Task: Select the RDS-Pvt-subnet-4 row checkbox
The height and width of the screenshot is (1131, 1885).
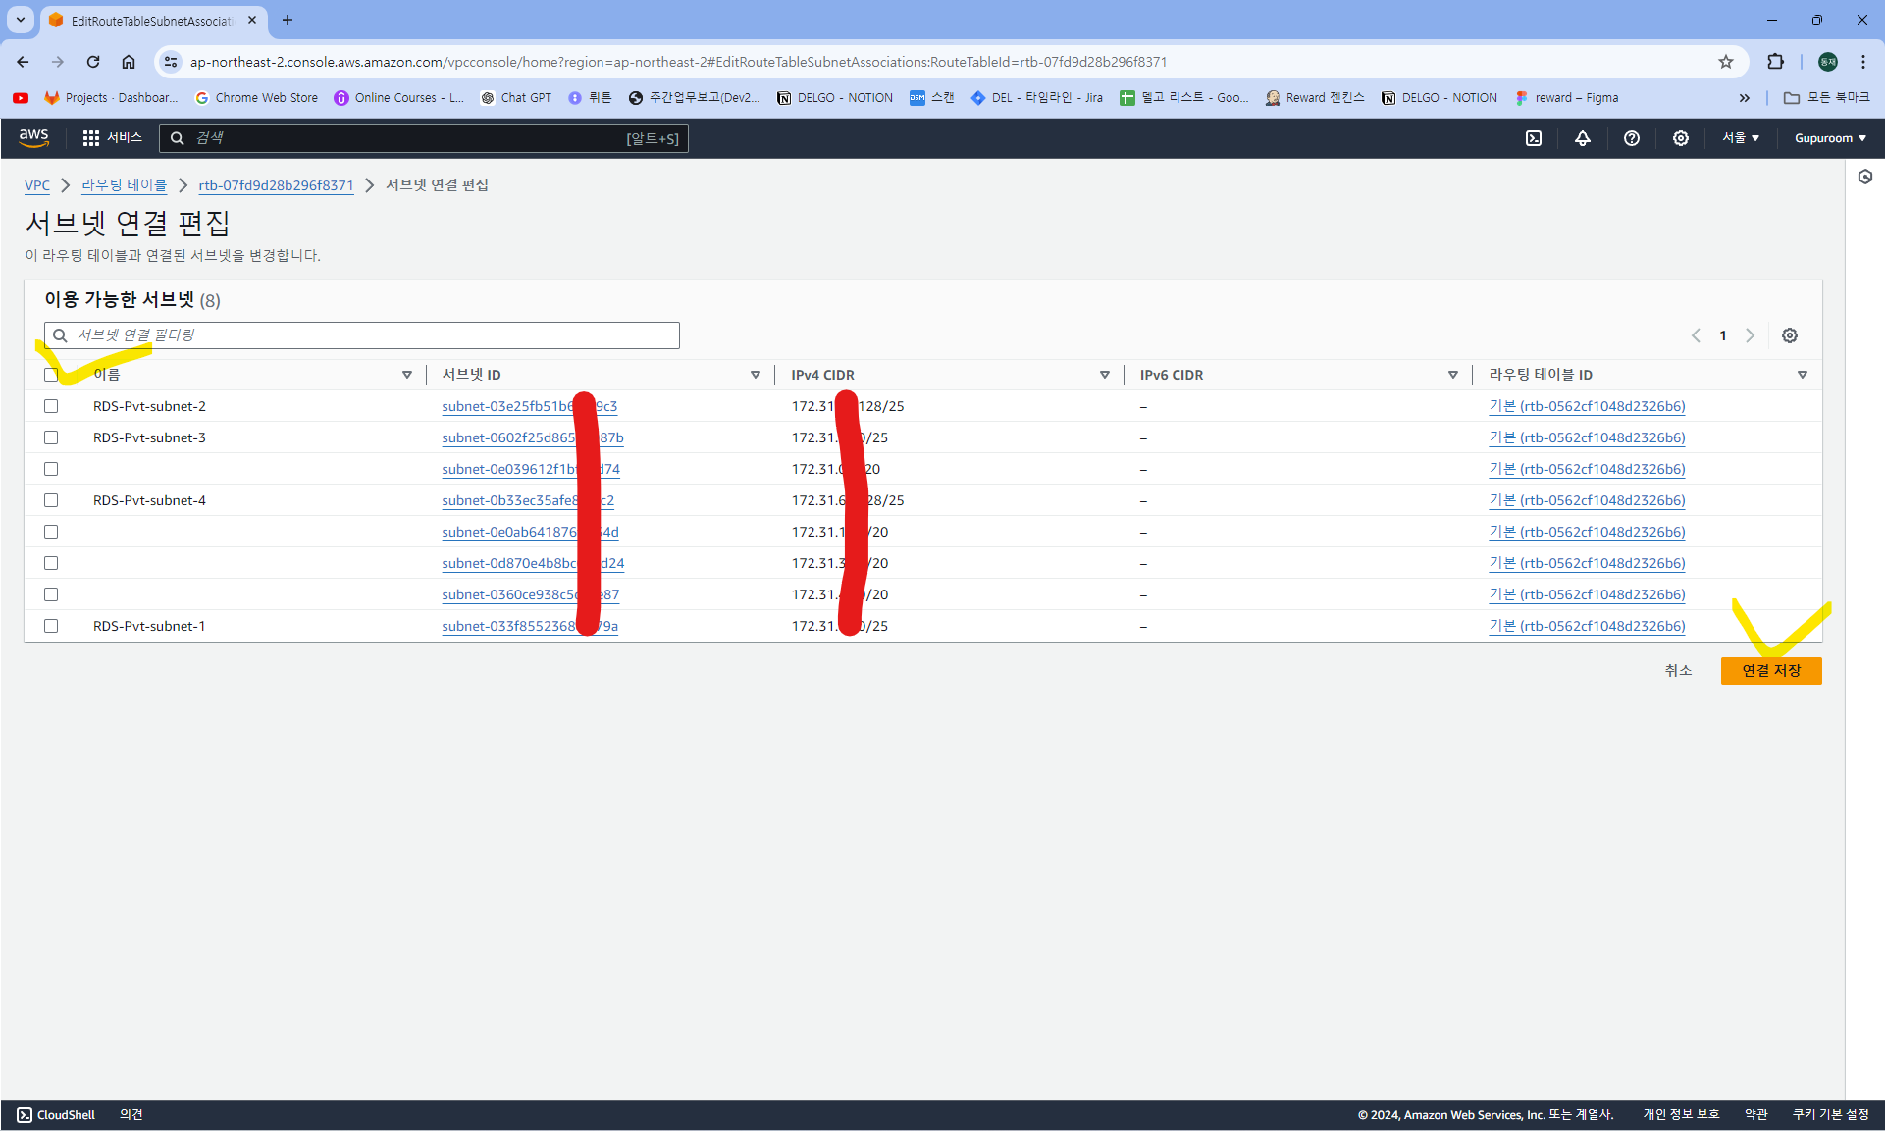Action: [51, 500]
